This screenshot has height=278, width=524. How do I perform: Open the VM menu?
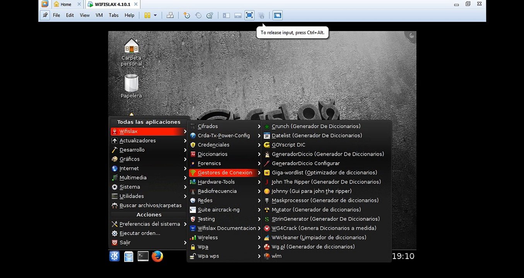click(99, 15)
